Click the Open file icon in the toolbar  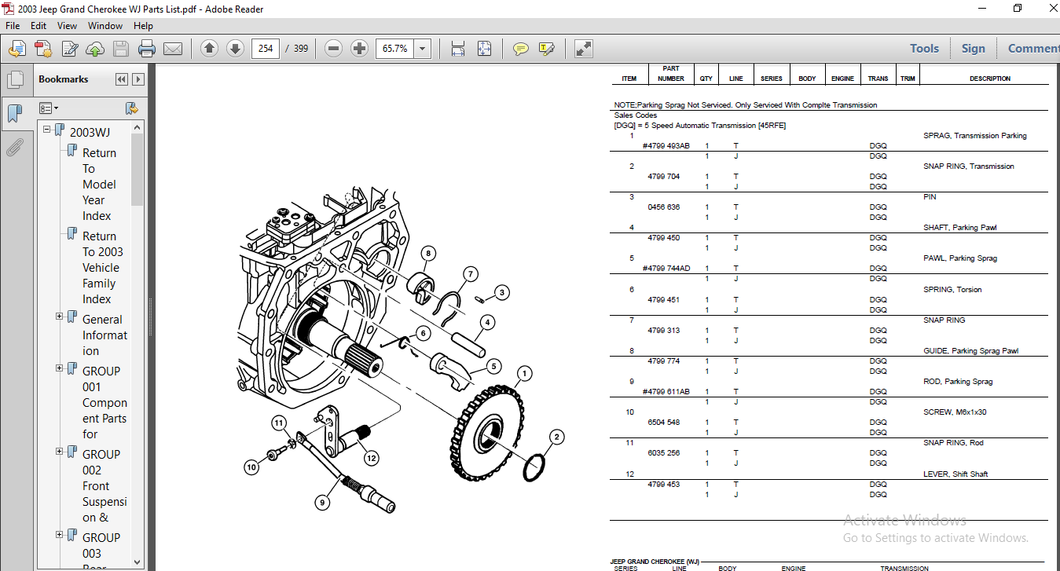pos(16,49)
